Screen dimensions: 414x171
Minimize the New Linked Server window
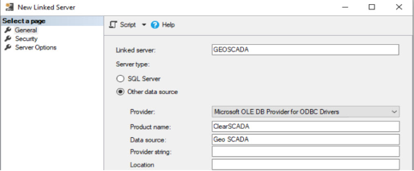point(345,7)
